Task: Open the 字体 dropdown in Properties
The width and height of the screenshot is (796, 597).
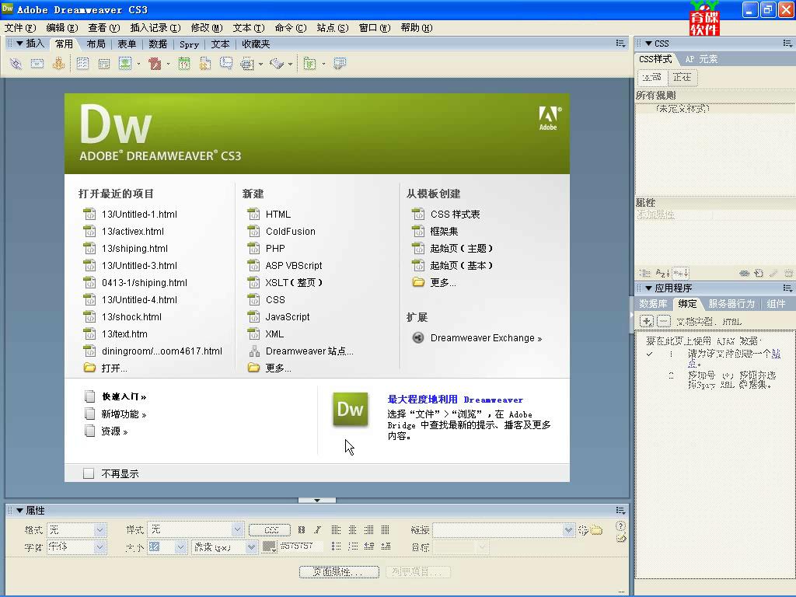Action: click(100, 547)
